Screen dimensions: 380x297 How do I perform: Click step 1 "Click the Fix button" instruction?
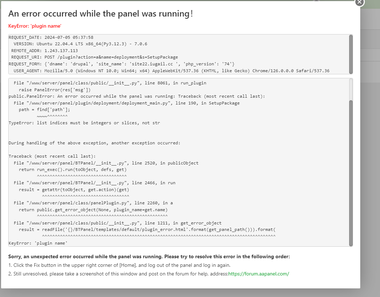(119, 265)
